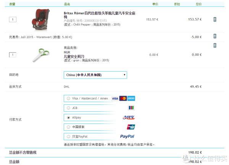Click the JCB card logo
229x165 pixels.
[x=131, y=108]
